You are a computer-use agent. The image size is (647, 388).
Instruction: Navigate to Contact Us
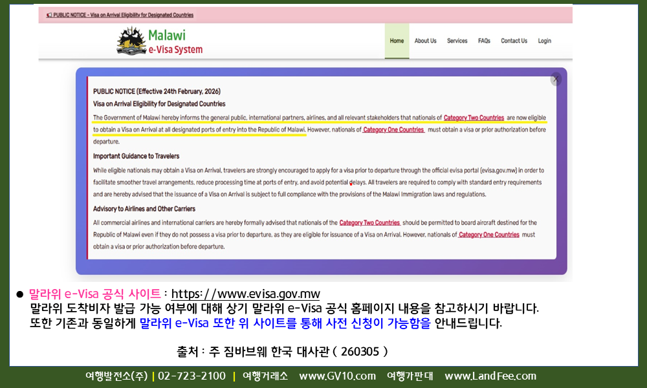point(514,41)
